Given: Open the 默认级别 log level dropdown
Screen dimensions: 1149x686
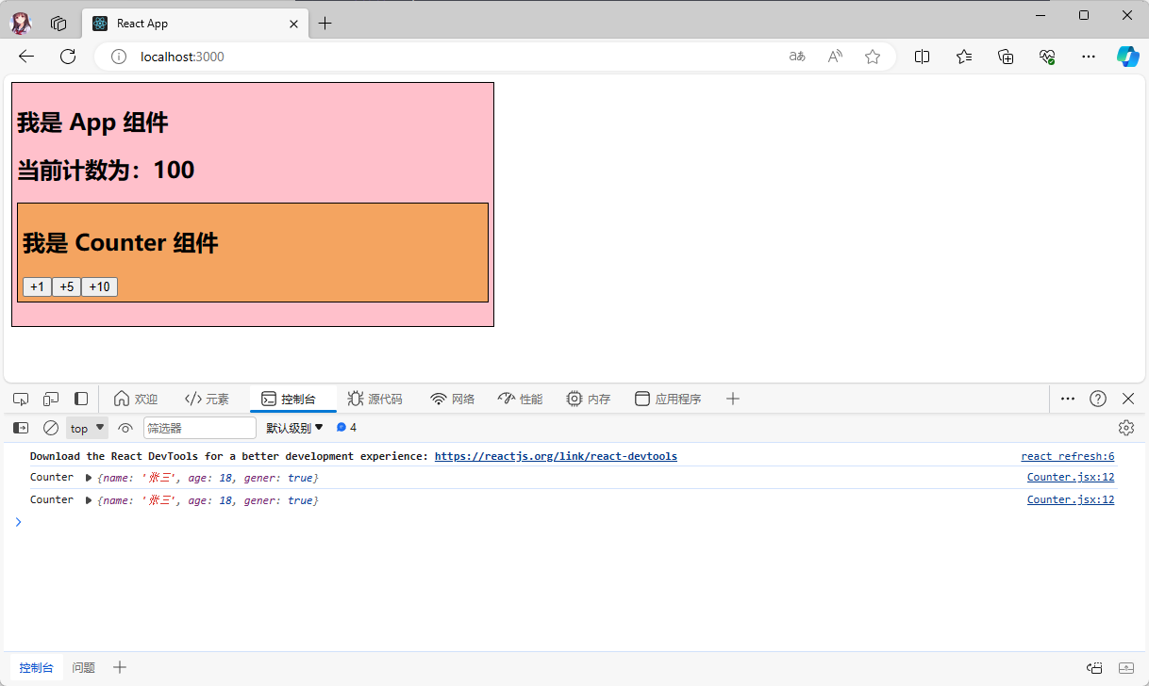Looking at the screenshot, I should [293, 427].
